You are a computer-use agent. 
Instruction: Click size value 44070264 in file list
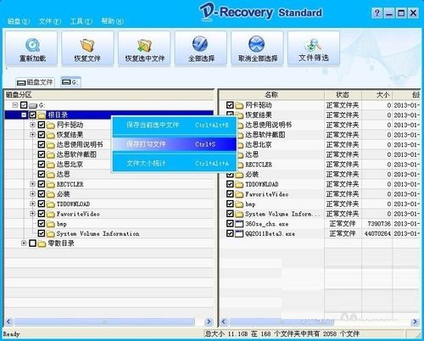[x=377, y=234]
